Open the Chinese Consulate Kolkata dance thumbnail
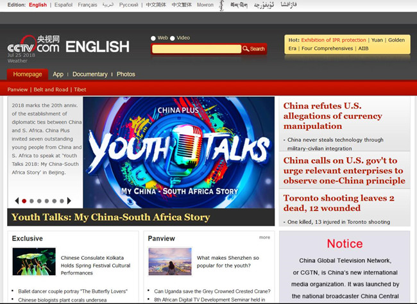Viewport: 417px width, 304px height. tap(33, 261)
